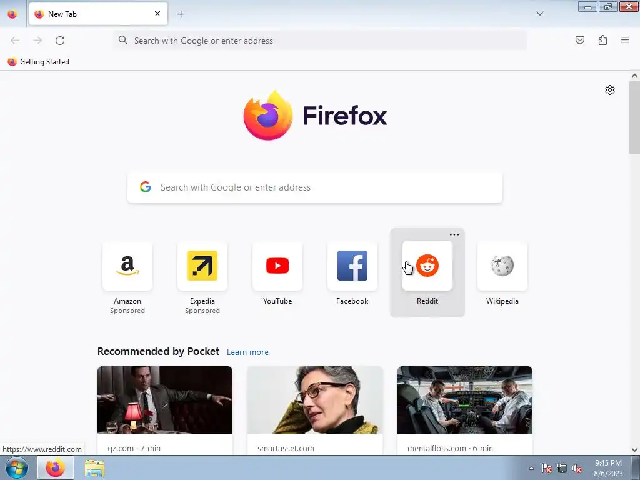Open the Reddit tile three-dots menu

[x=454, y=235]
